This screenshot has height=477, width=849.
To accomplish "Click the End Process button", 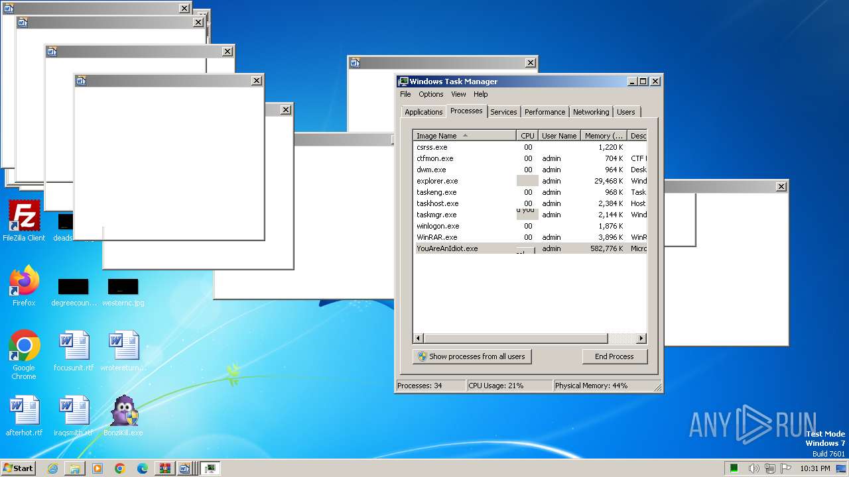I will click(x=614, y=356).
